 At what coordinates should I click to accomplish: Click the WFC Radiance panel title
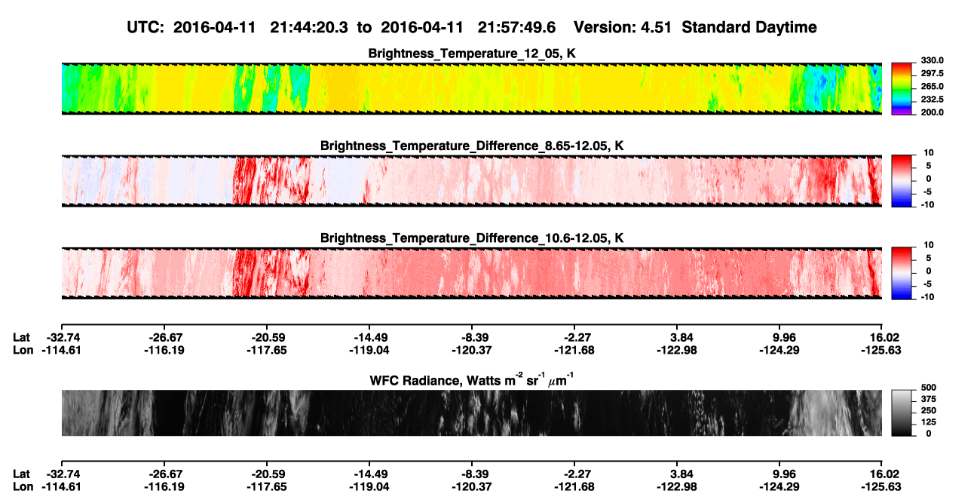(472, 379)
